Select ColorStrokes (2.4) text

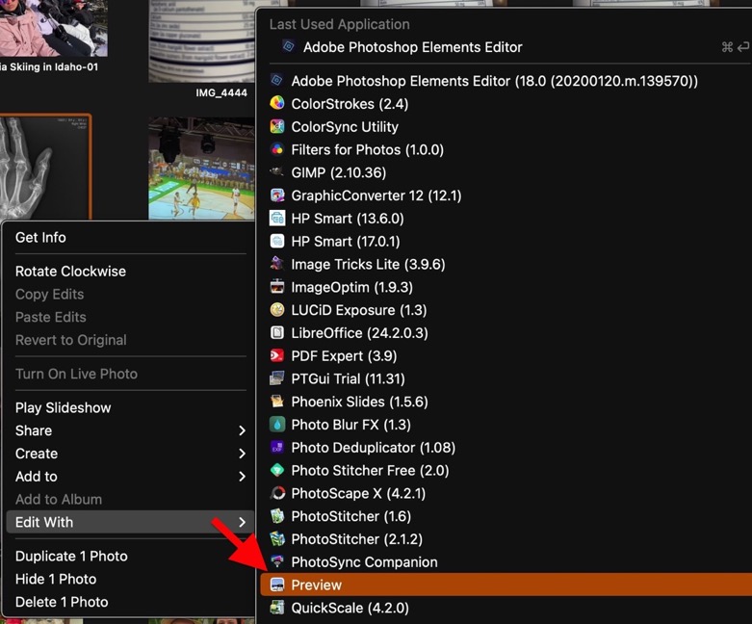pos(350,104)
